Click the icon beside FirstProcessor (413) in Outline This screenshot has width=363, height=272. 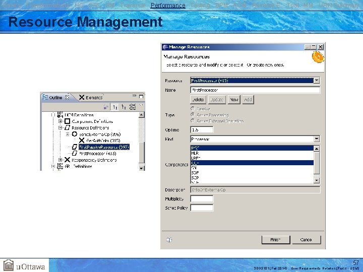(75, 153)
